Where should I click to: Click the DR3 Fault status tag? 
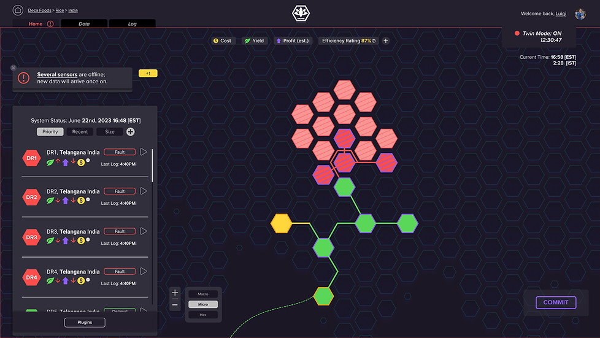(120, 231)
